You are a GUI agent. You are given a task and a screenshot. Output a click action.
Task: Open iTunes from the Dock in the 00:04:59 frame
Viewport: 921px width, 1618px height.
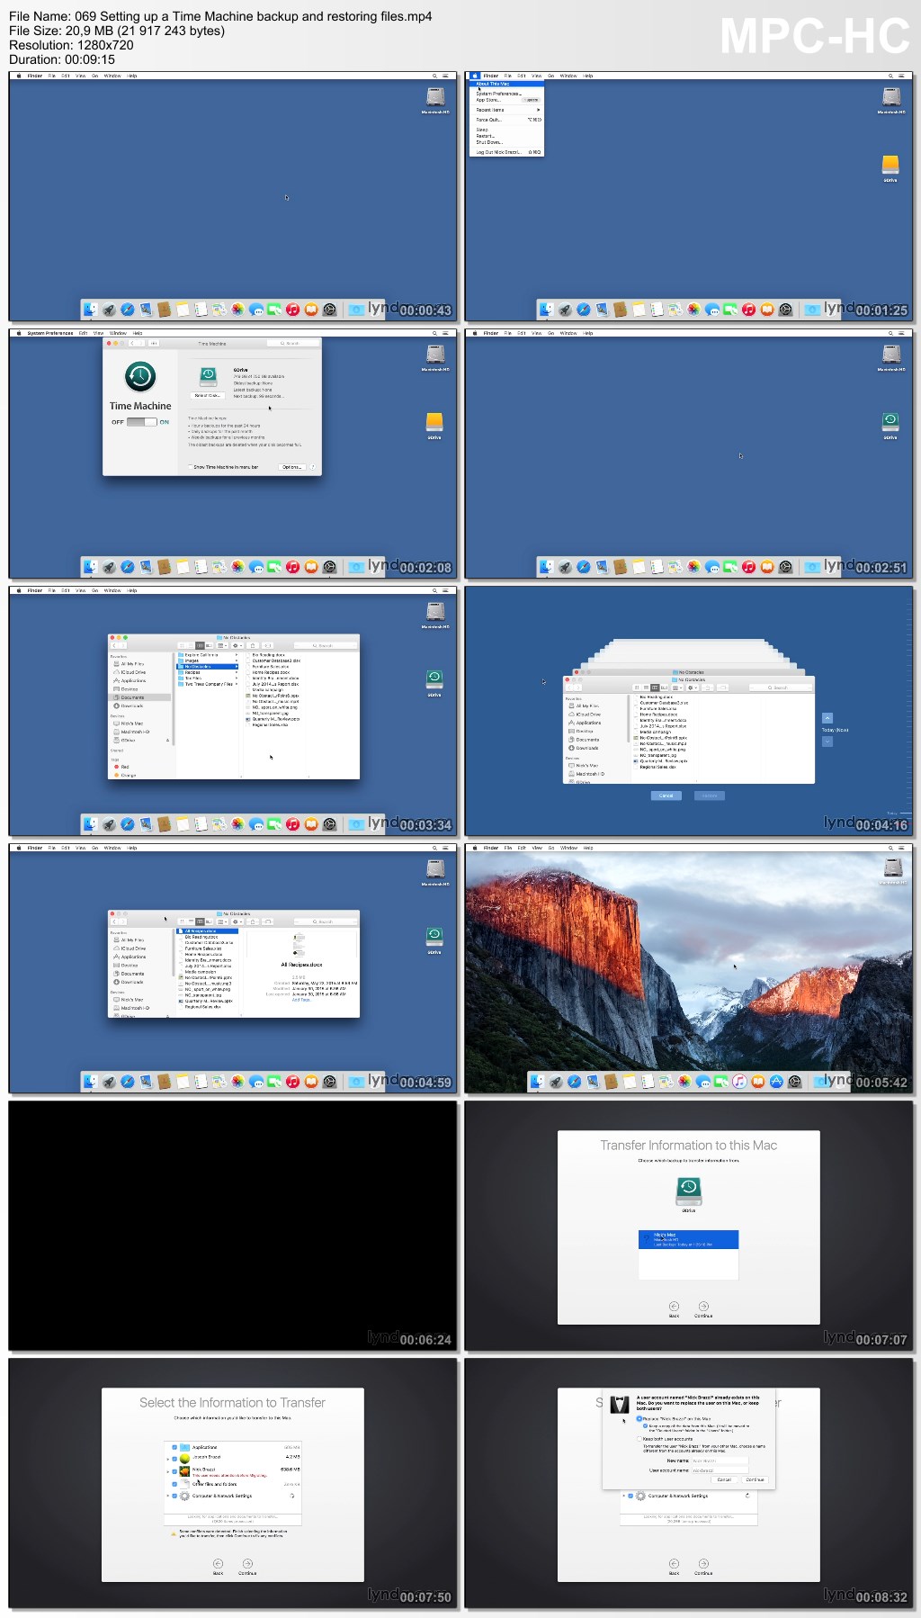coord(292,1082)
